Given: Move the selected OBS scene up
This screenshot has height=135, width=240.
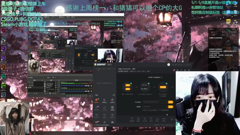Looking at the screenshot, I should (x=34, y=93).
